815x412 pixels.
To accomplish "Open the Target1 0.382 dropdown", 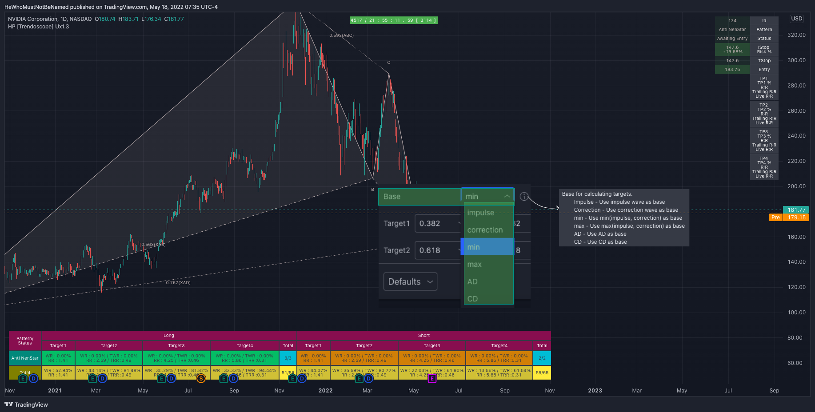I will coord(439,223).
